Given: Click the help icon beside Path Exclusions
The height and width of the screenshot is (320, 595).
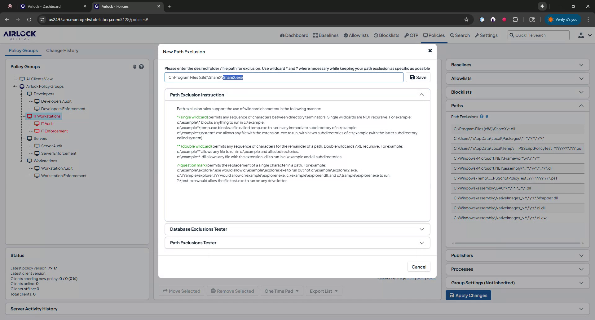Looking at the screenshot, I should point(482,116).
